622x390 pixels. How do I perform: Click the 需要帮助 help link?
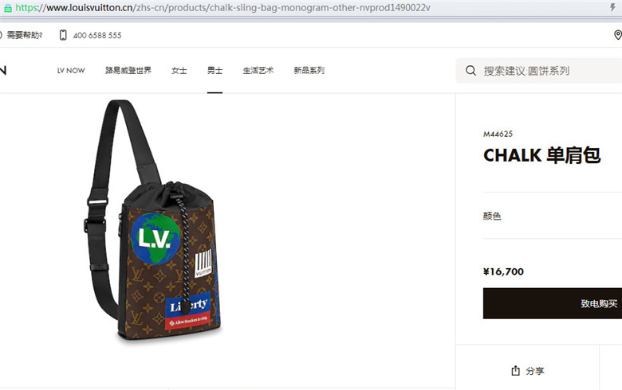25,35
